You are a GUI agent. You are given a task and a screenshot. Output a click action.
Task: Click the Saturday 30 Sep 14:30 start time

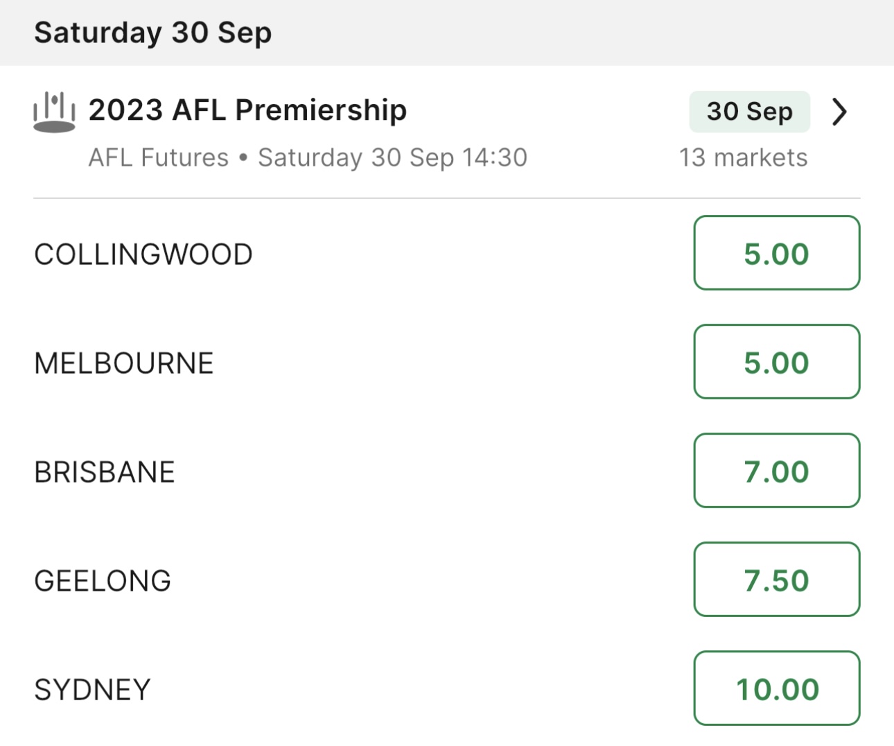392,158
